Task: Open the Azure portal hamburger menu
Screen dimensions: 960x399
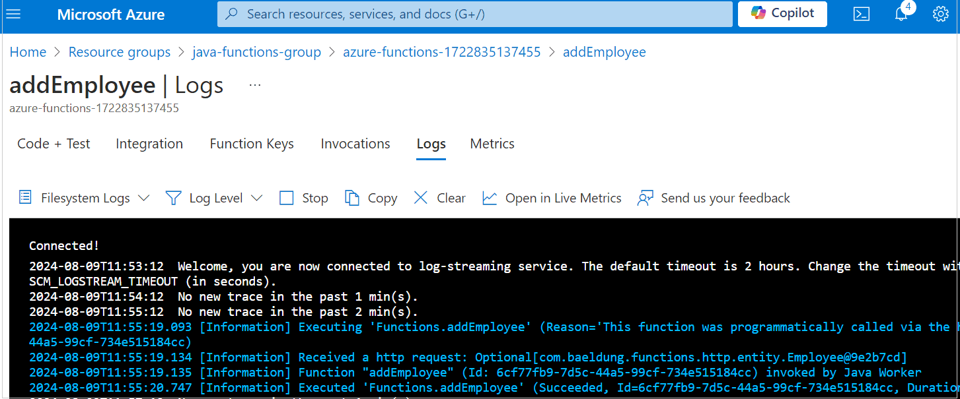Action: click(x=13, y=14)
